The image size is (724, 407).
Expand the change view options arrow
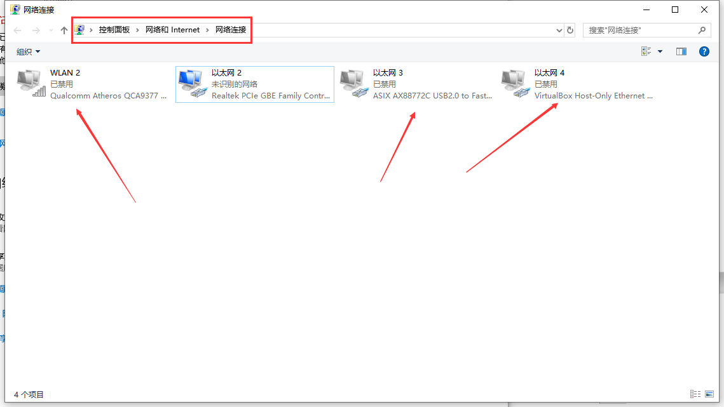pyautogui.click(x=660, y=51)
